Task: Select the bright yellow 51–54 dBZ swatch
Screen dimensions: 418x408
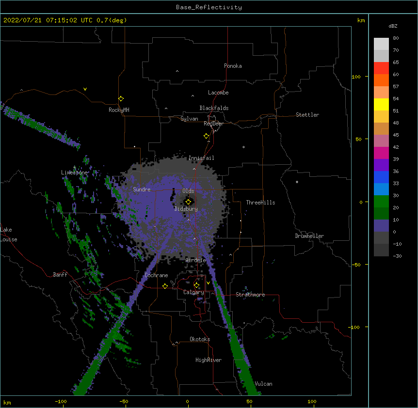Action: (381, 104)
